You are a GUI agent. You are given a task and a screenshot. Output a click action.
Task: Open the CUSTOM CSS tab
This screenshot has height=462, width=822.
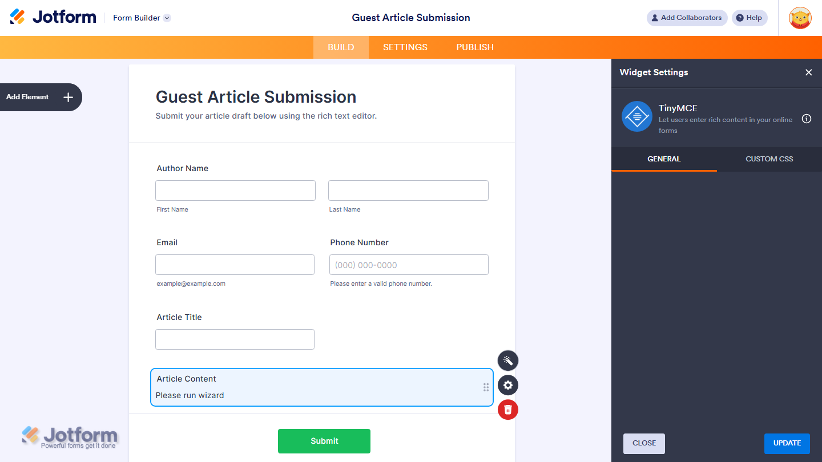pos(769,159)
